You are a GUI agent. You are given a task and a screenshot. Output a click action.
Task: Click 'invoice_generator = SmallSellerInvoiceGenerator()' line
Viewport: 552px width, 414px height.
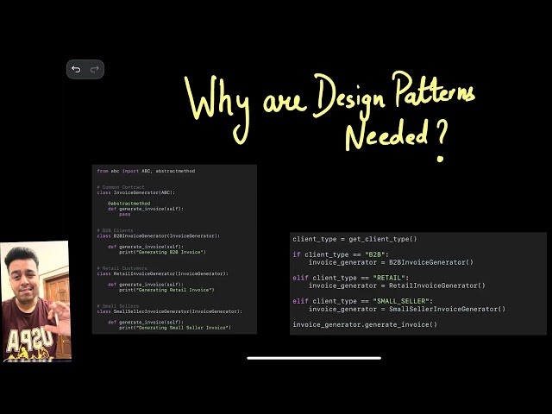pos(407,309)
